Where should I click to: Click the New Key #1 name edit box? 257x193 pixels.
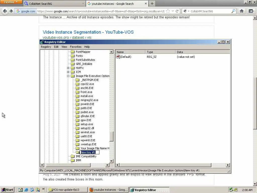pyautogui.click(x=90, y=152)
